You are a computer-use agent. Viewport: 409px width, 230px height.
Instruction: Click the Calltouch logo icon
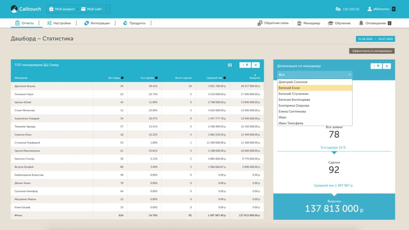pos(14,9)
